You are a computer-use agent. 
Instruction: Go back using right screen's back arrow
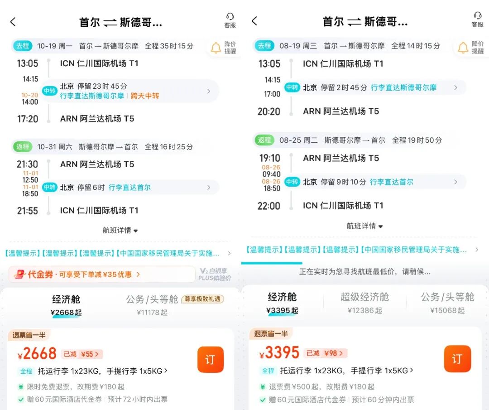pos(254,21)
